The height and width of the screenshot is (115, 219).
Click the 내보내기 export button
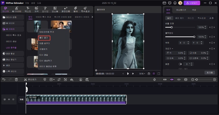coord(192,3)
